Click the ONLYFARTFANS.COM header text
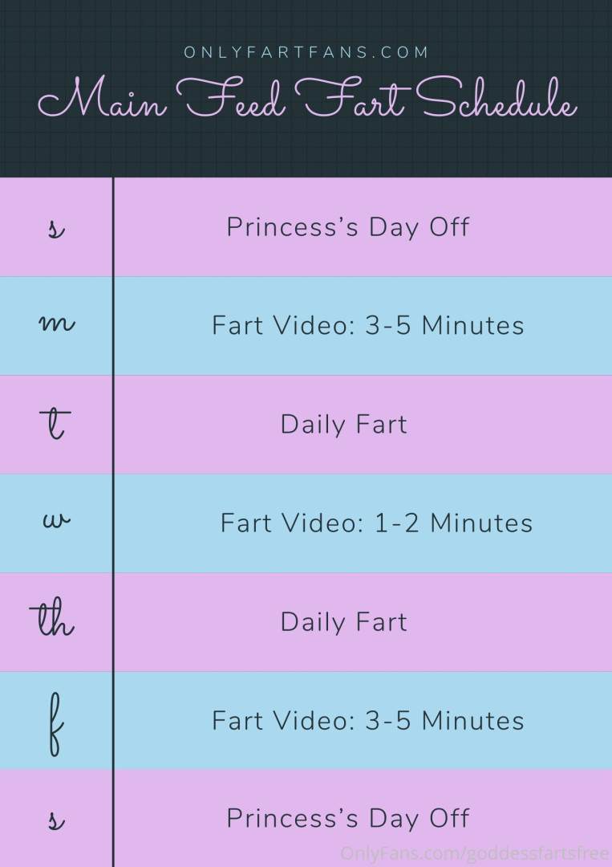 (306, 52)
